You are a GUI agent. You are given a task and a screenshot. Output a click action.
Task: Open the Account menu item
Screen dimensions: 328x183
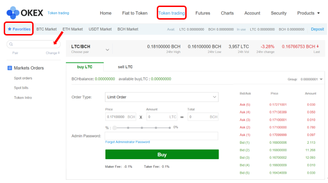(252, 13)
